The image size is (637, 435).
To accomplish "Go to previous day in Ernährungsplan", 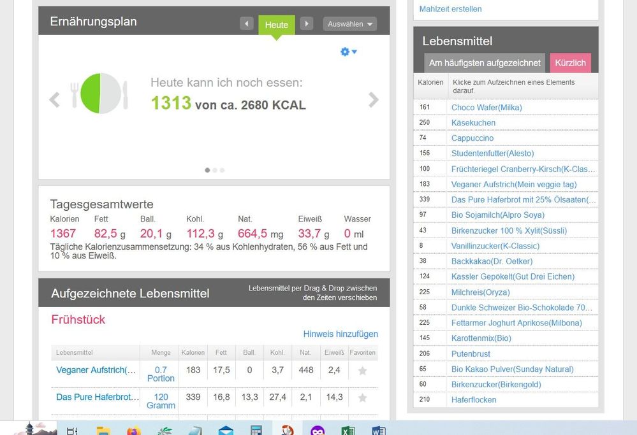I will [x=247, y=24].
